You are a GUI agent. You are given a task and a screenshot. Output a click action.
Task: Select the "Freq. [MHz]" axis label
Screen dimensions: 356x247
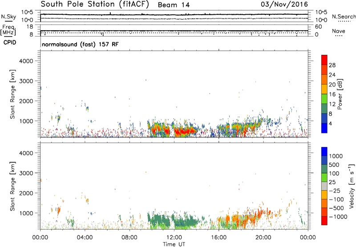pos(8,30)
